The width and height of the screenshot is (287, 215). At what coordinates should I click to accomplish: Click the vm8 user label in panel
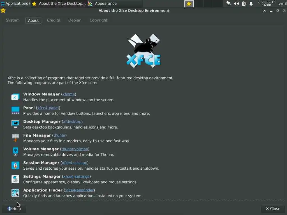[283, 3]
